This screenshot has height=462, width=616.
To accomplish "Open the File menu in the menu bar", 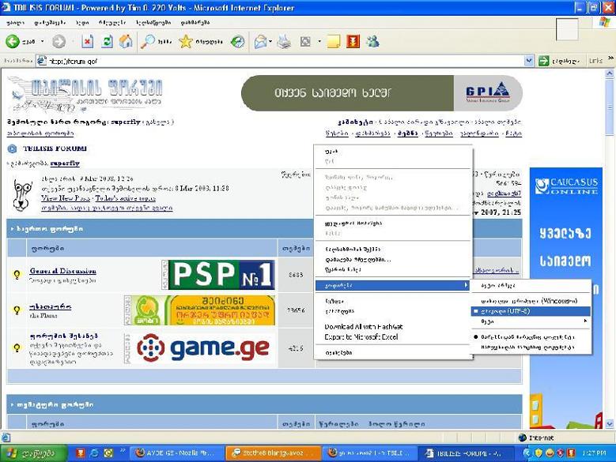I will (16, 23).
